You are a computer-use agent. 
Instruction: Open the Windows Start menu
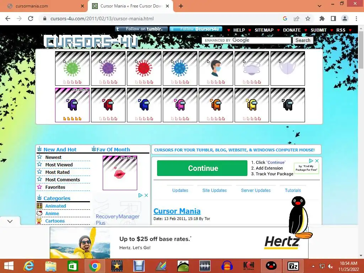pos(9,266)
